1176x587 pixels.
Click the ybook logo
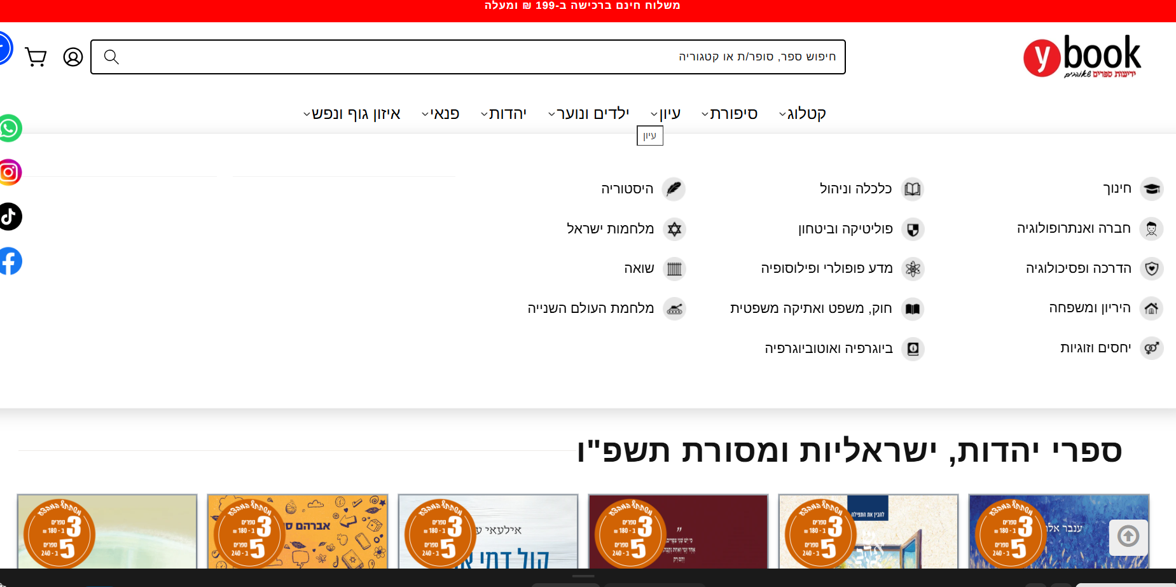(x=1082, y=57)
